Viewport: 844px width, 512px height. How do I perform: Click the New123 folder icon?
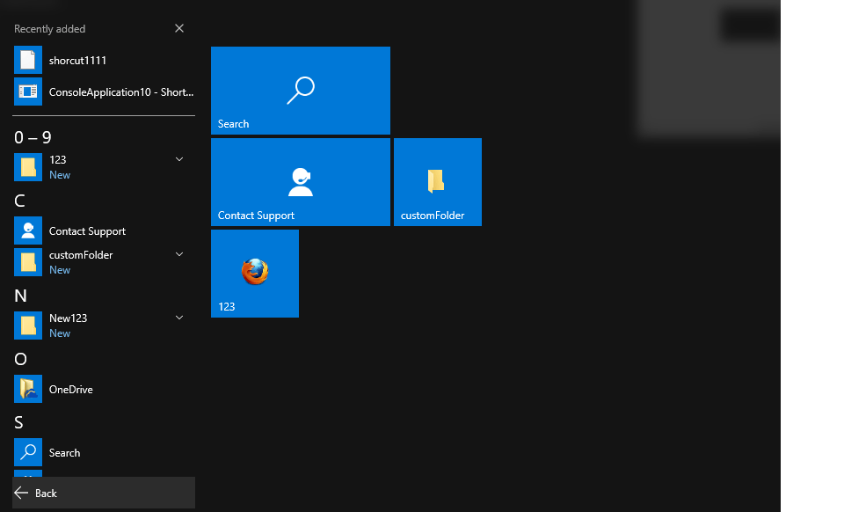point(28,325)
